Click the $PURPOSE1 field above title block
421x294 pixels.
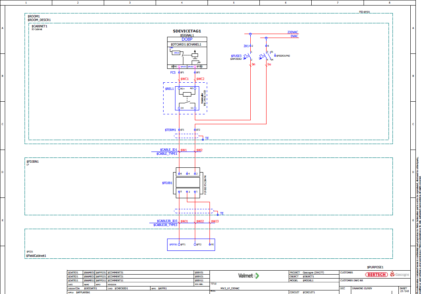tap(375, 267)
